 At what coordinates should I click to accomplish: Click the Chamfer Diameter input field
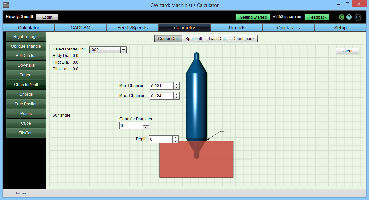coord(131,125)
